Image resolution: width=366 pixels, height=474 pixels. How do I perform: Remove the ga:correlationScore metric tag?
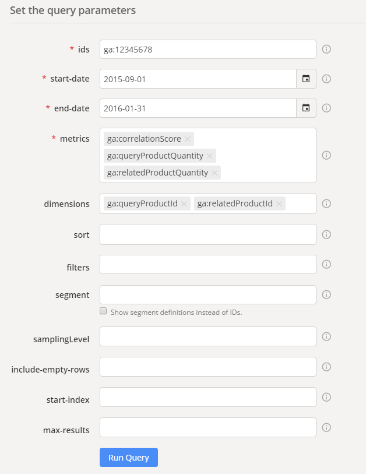click(x=188, y=139)
